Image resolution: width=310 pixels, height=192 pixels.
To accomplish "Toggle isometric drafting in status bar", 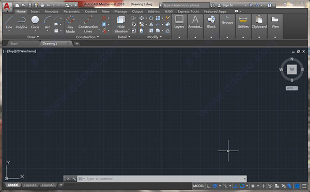I will (x=225, y=186).
